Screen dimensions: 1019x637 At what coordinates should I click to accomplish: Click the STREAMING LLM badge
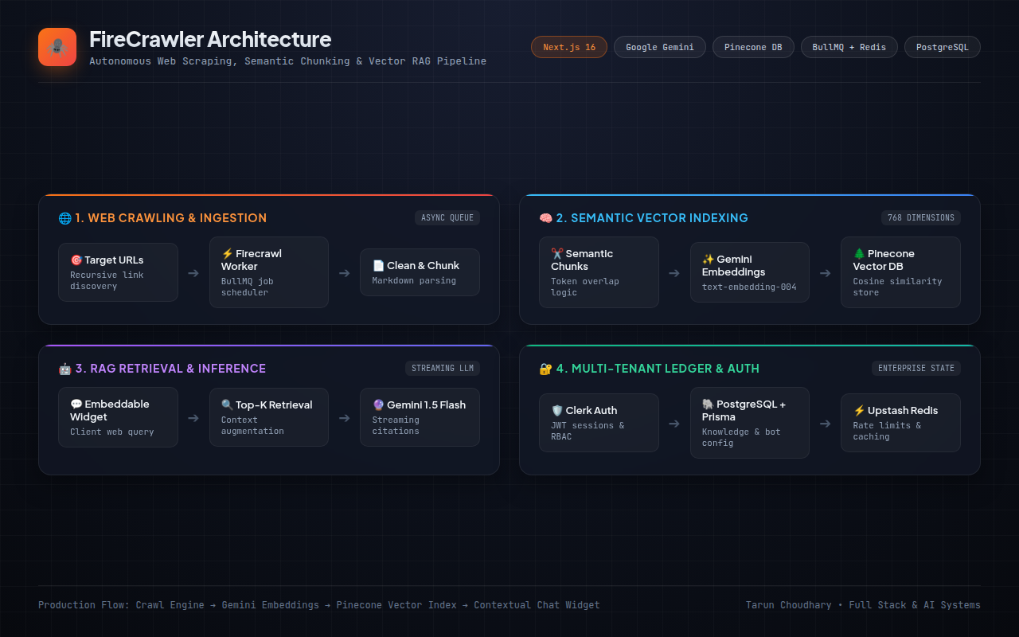pyautogui.click(x=443, y=369)
